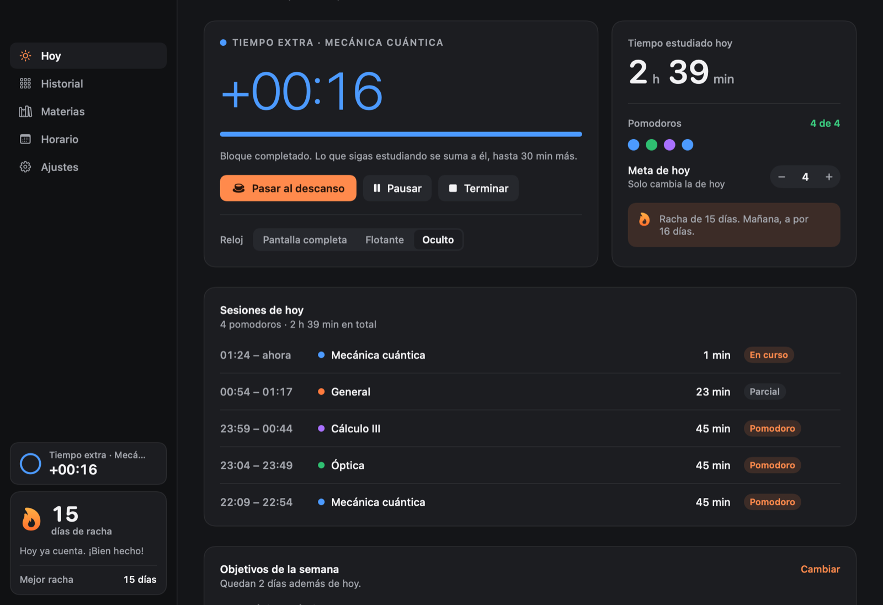
Task: Click Pomodoro badge on Óptica row
Action: click(x=772, y=465)
